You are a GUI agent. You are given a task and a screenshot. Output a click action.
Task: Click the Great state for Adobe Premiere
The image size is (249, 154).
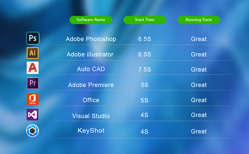click(199, 85)
